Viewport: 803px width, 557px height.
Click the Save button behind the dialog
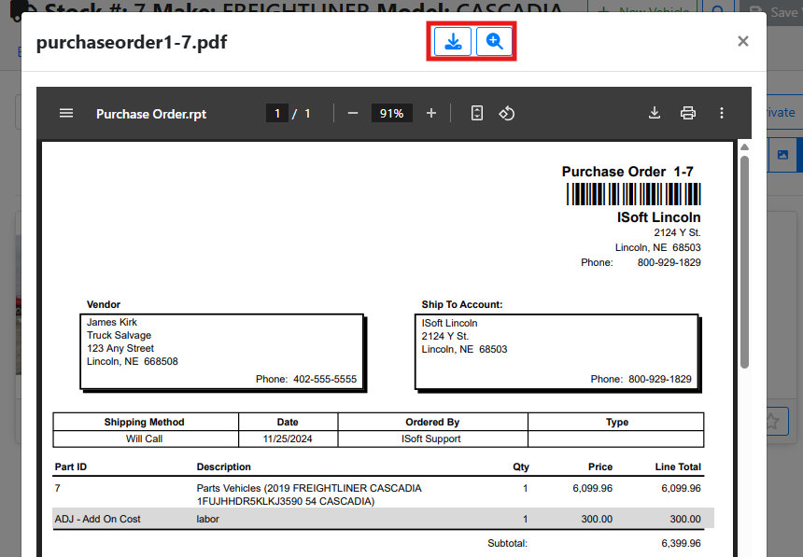tap(782, 13)
